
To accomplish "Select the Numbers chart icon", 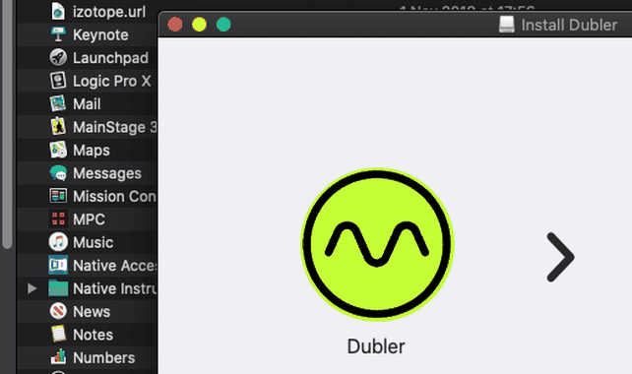I will pyautogui.click(x=58, y=357).
